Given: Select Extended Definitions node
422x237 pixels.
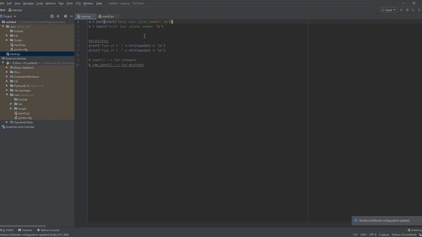Looking at the screenshot, I should [x=24, y=77].
